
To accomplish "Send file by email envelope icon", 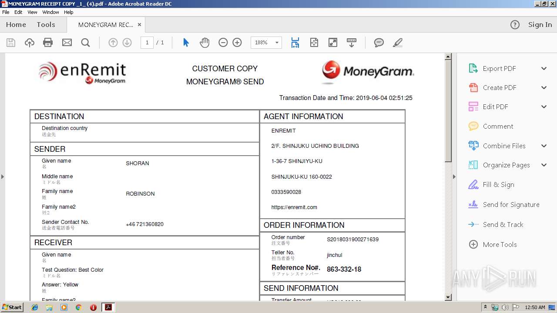I will coord(67,42).
